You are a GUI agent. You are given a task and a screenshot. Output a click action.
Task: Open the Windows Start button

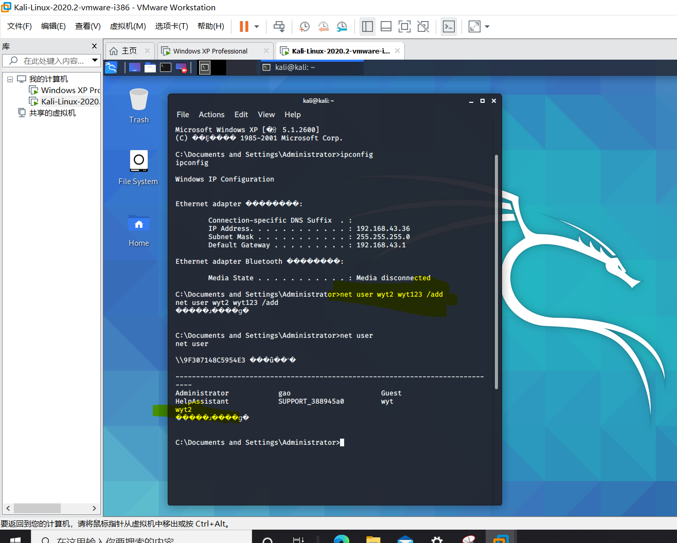[x=15, y=538]
